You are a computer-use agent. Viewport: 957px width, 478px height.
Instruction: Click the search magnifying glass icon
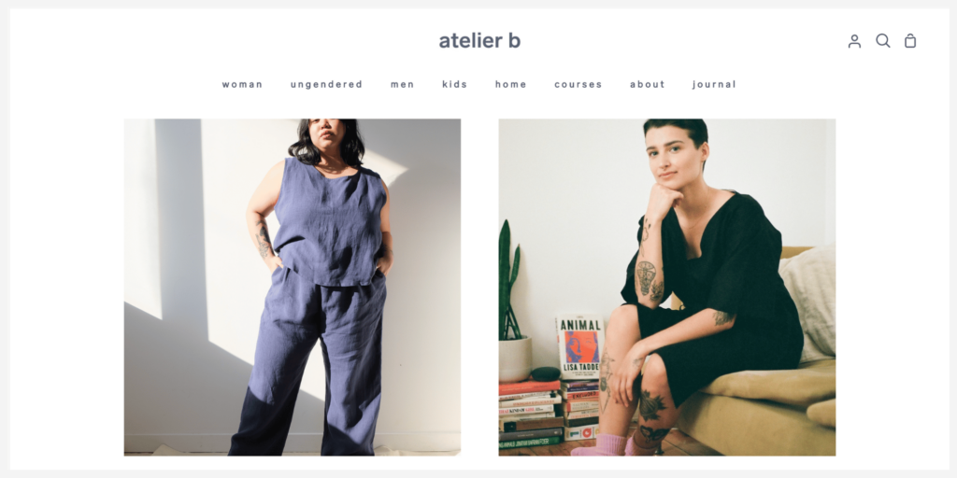point(883,41)
